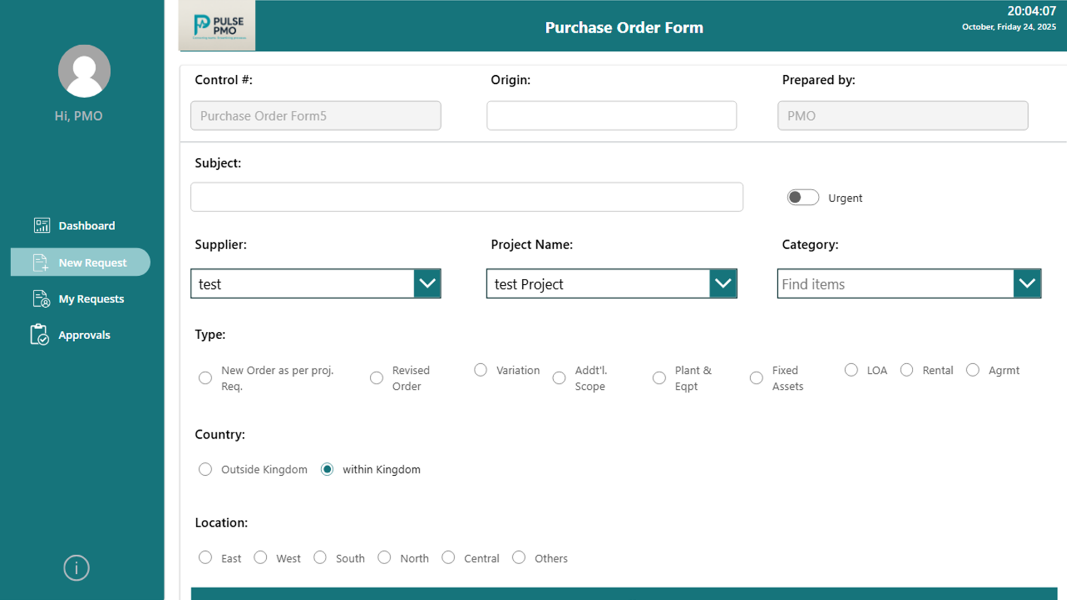
Task: Expand the Supplier dropdown
Action: point(427,283)
